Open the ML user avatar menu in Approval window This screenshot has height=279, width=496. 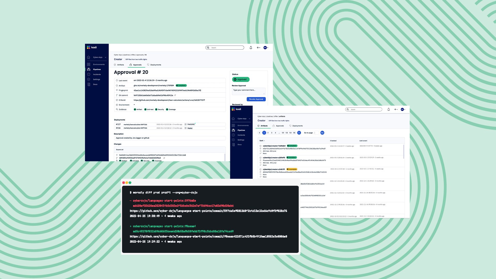click(x=266, y=48)
